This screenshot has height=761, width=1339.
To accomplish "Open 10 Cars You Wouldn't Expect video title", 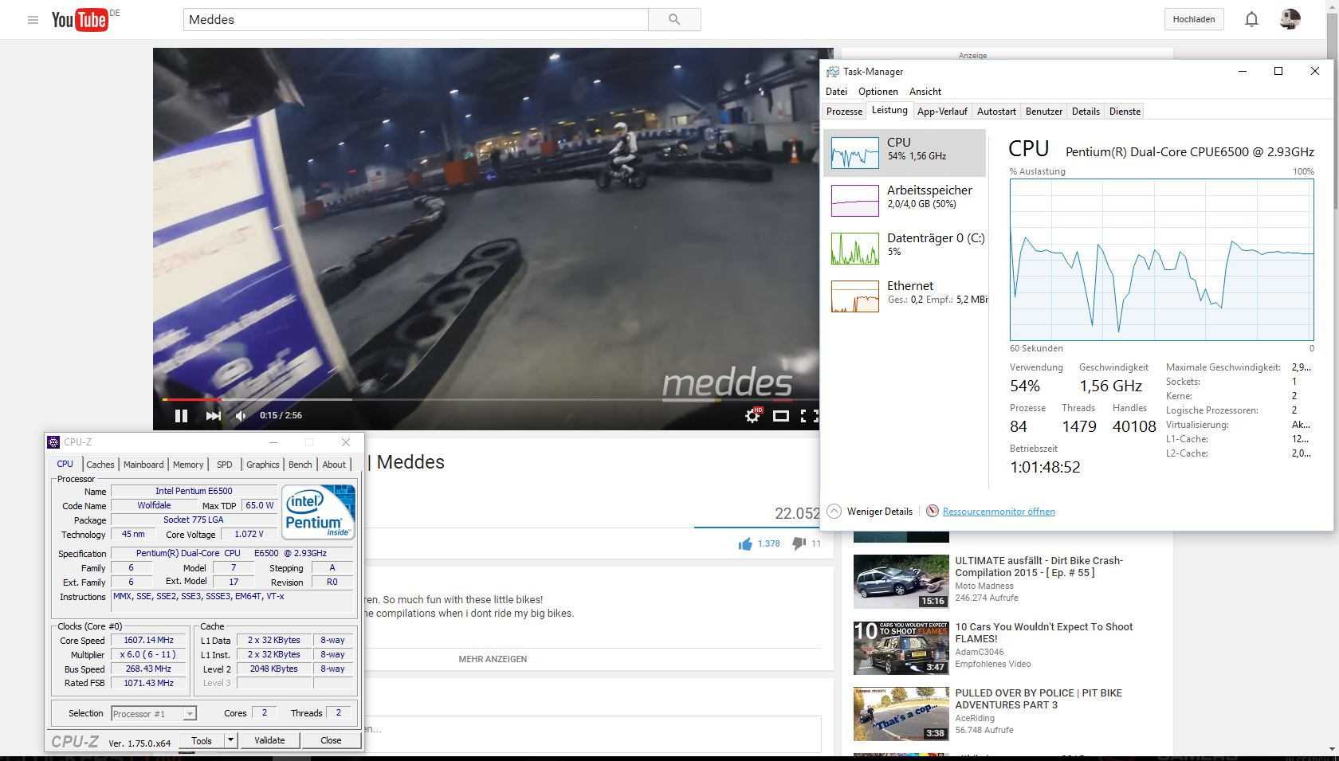I will (x=1044, y=633).
